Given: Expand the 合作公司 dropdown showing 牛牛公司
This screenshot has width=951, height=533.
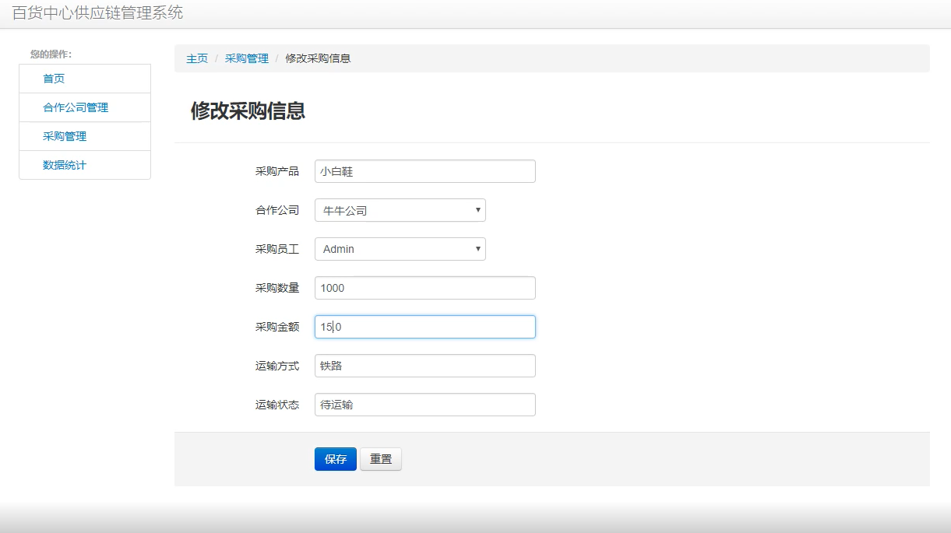Looking at the screenshot, I should pos(400,210).
